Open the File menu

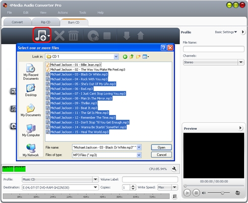[9, 12]
